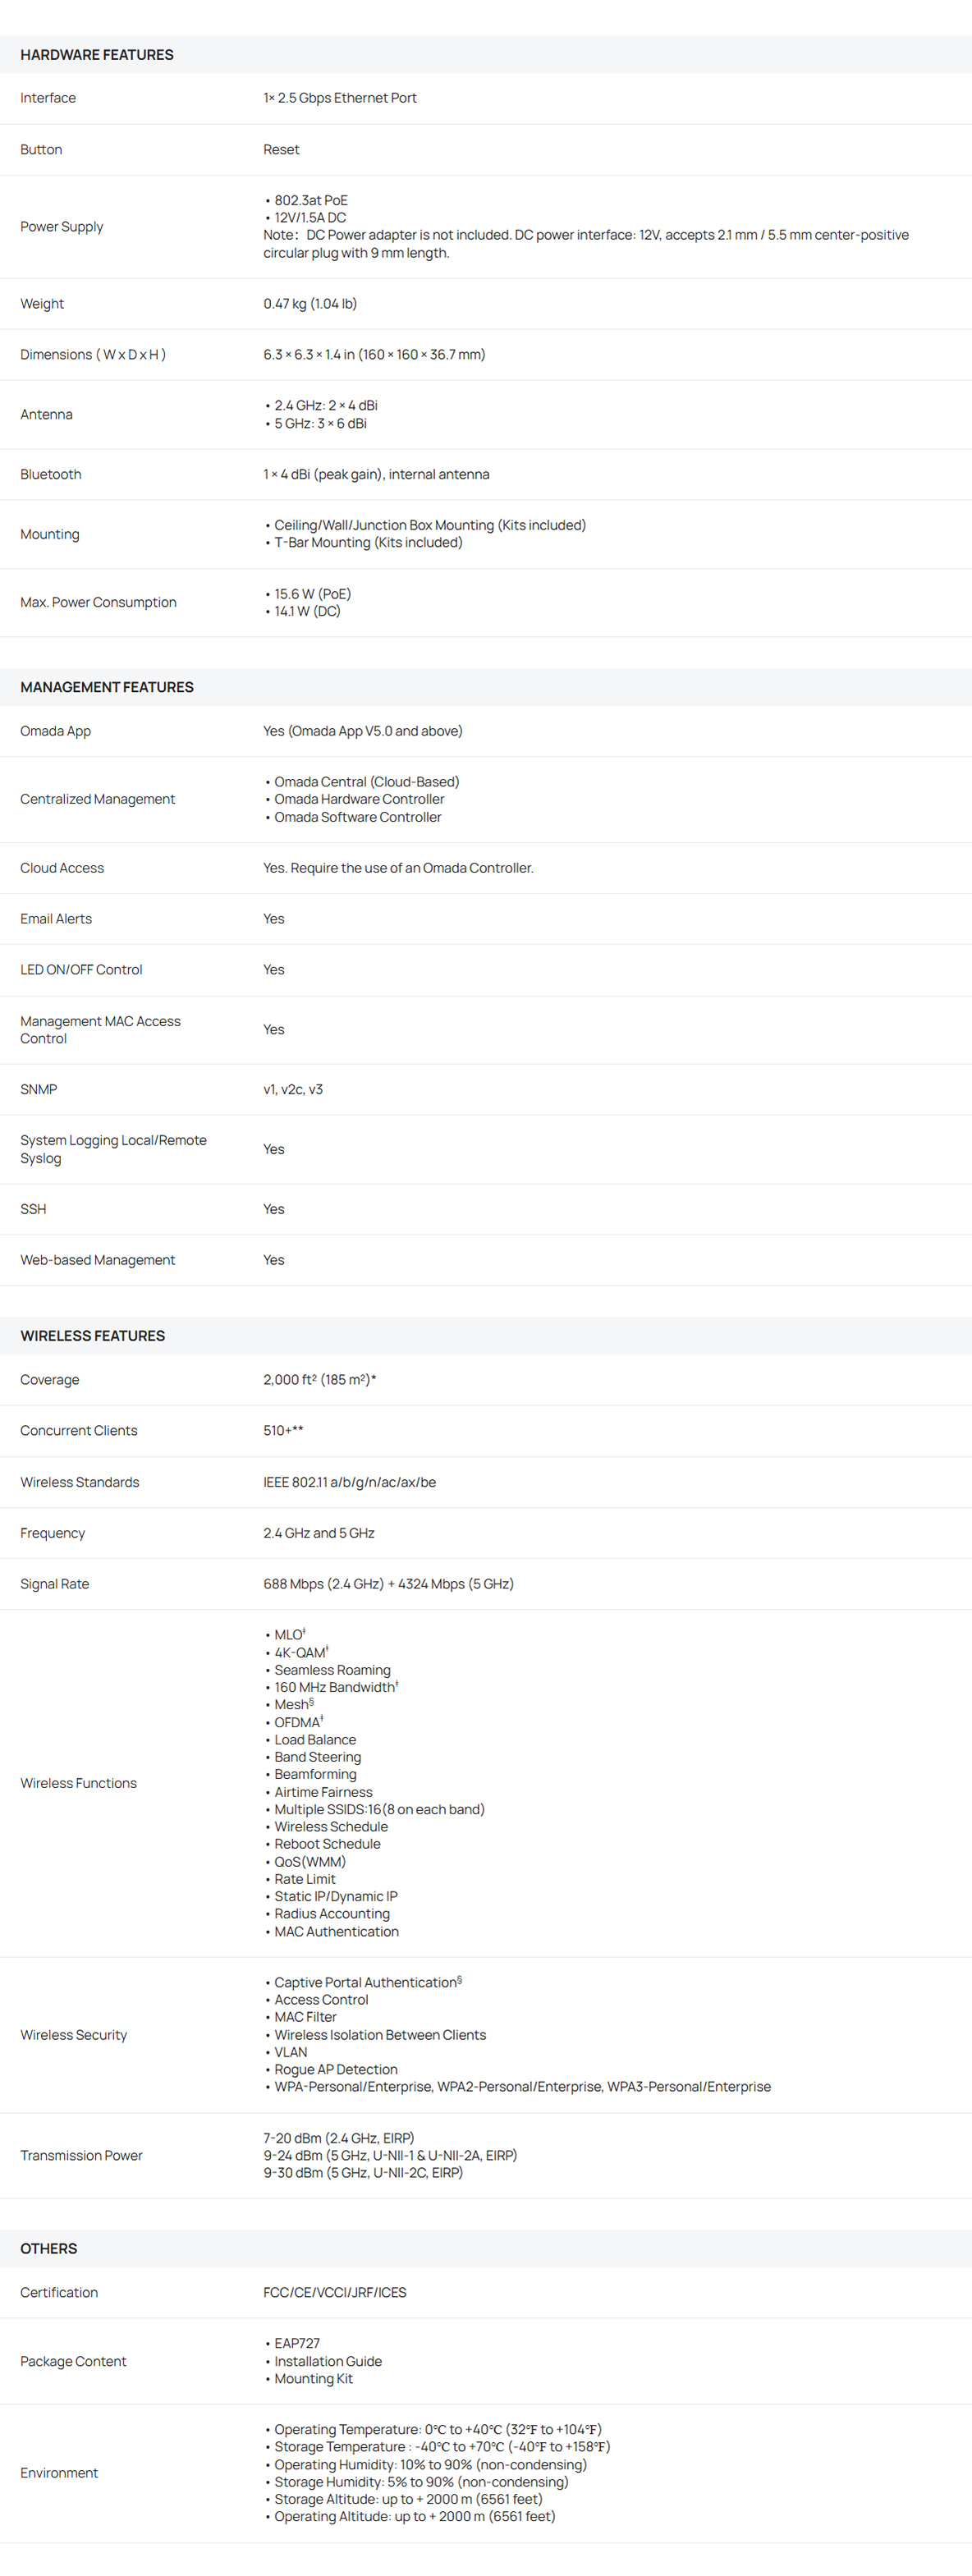Image resolution: width=972 pixels, height=2576 pixels.
Task: Click the HARDWARE FEATURES section header
Action: click(97, 55)
